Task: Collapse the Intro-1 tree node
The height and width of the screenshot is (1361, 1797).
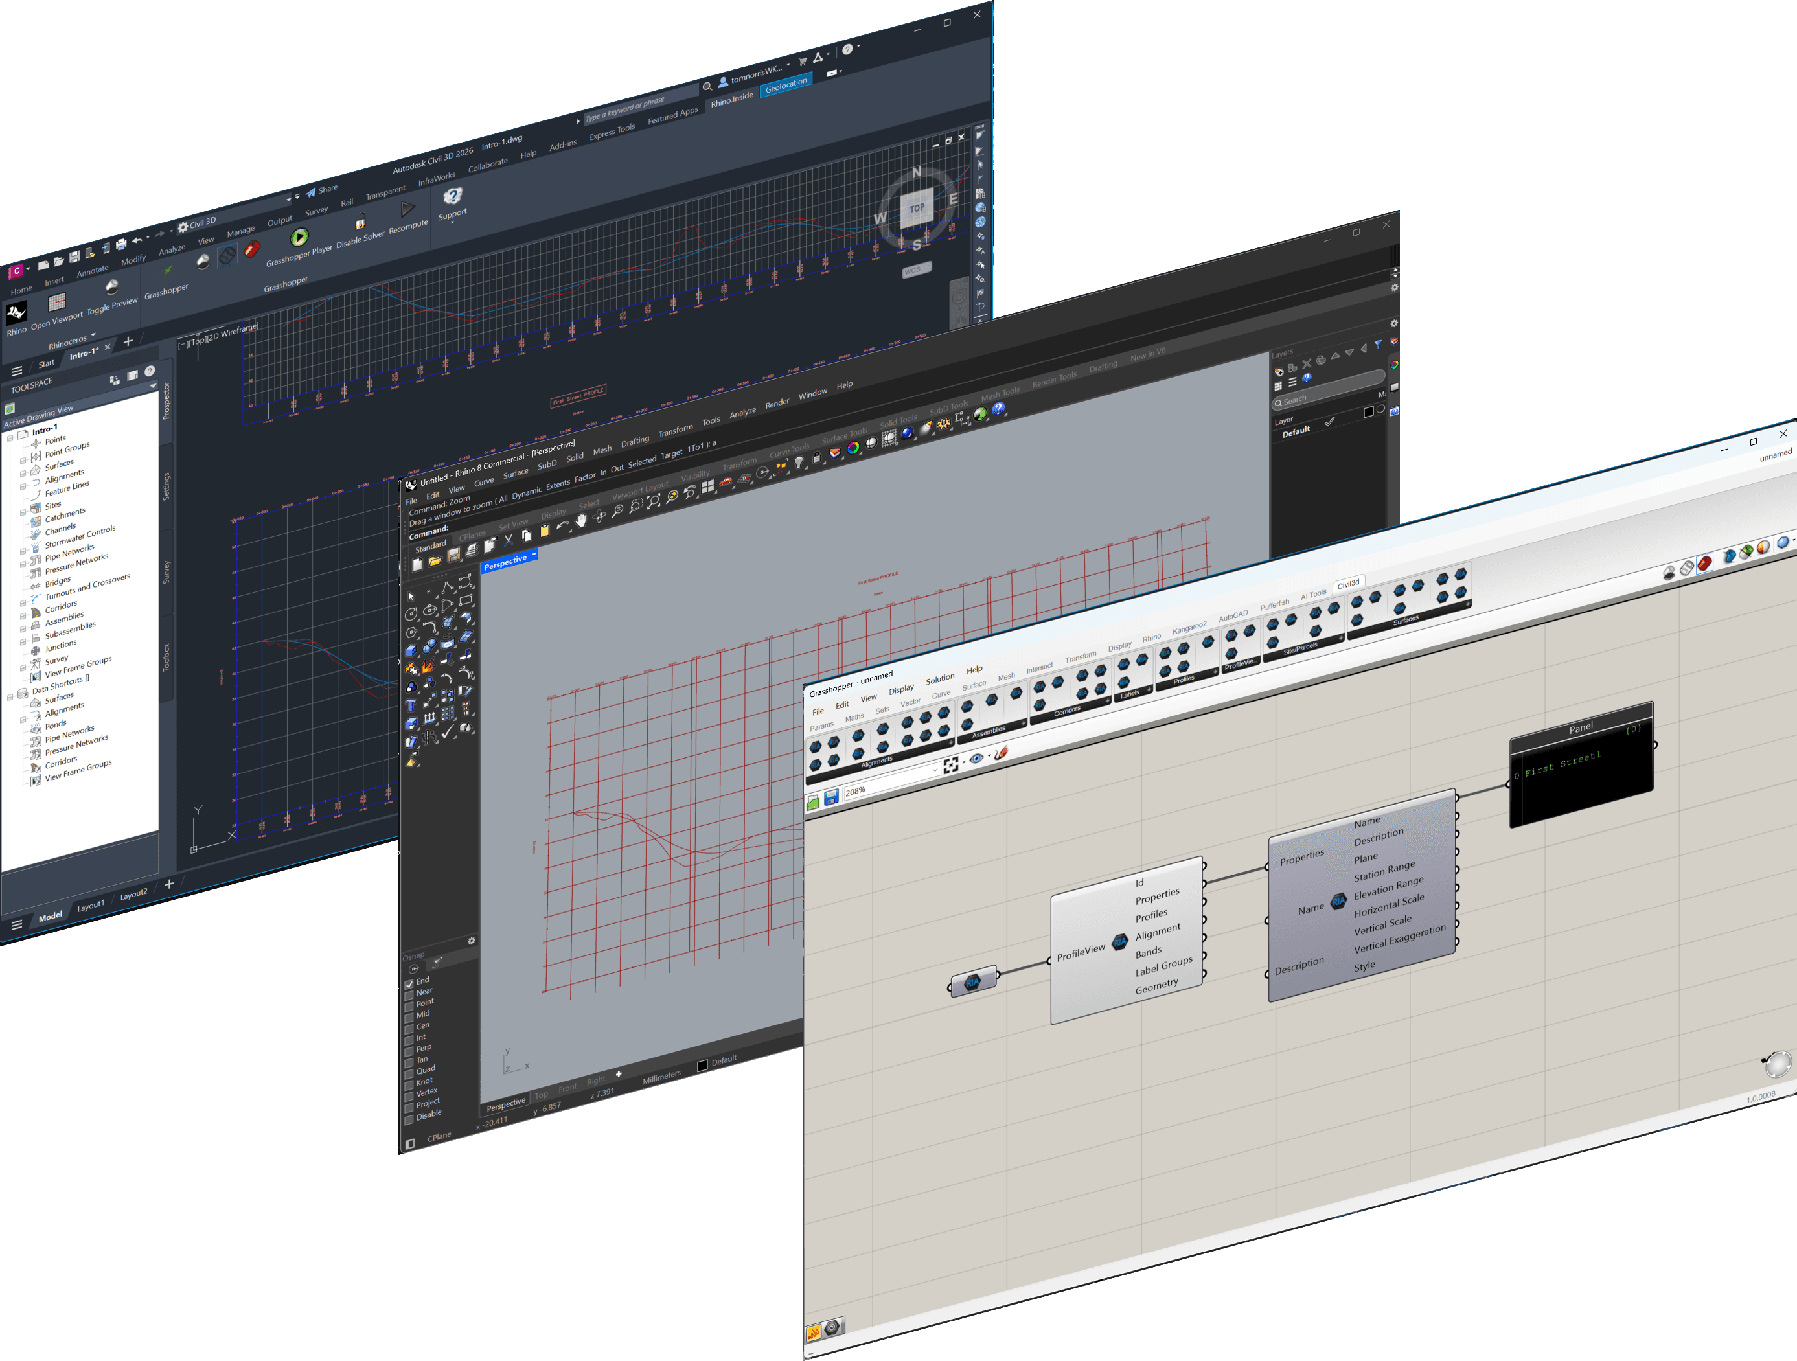Action: coord(10,438)
